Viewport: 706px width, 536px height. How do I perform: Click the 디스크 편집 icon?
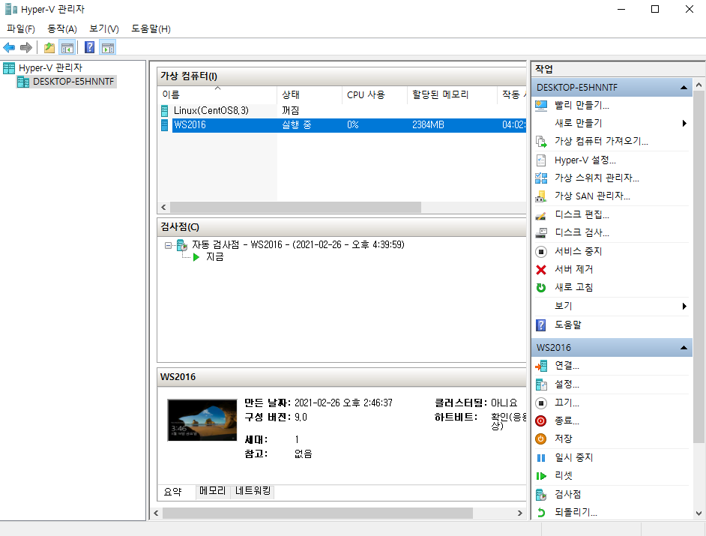[x=541, y=215]
